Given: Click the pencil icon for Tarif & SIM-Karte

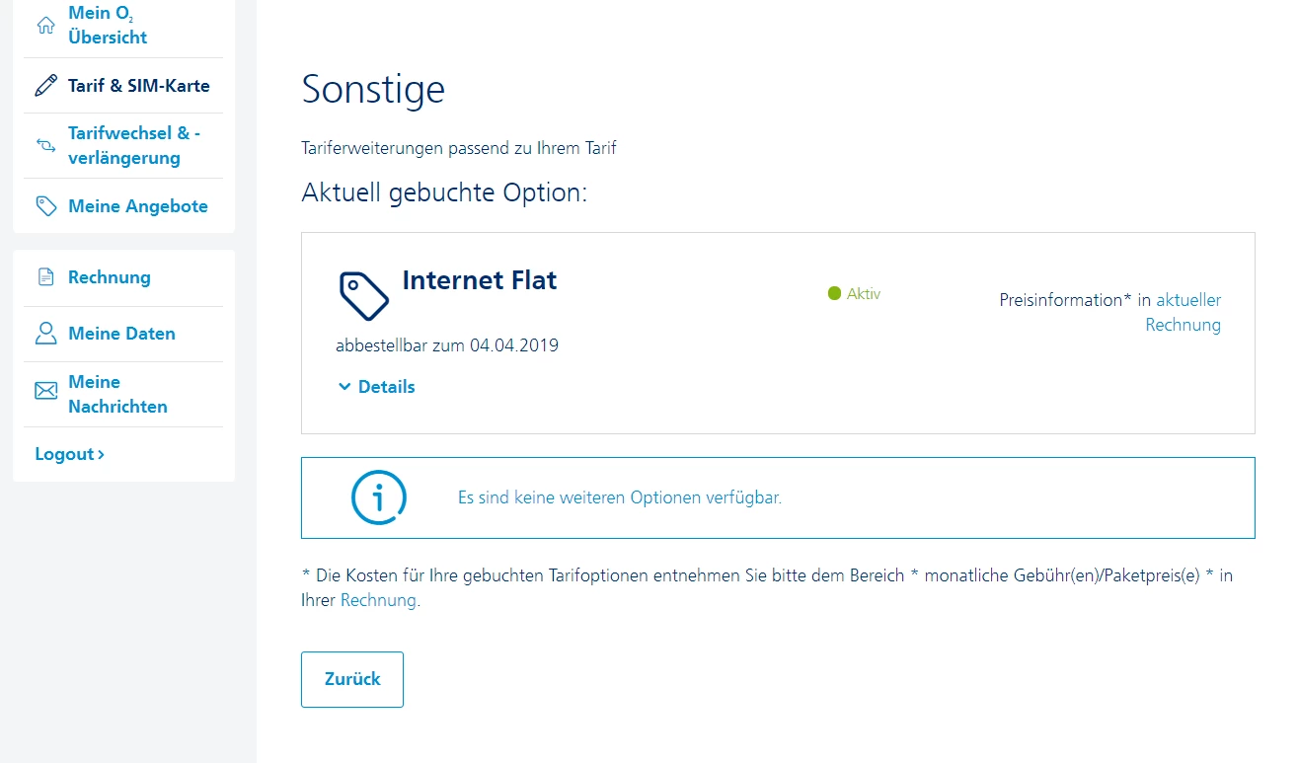Looking at the screenshot, I should click(45, 86).
